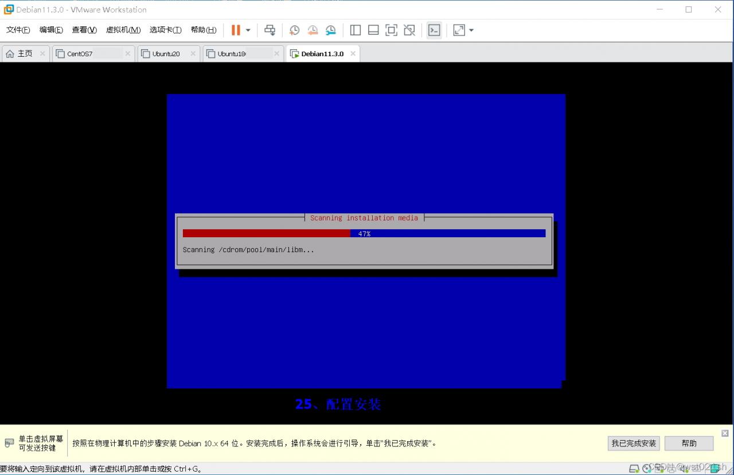Viewport: 734px width, 475px height.
Task: Click the 'Scanning installation media' dialog title
Action: 364,218
